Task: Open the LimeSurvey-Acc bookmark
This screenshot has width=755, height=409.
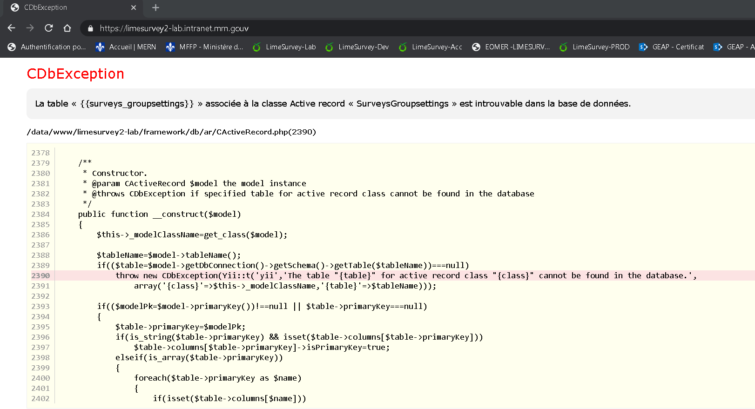Action: coord(431,47)
